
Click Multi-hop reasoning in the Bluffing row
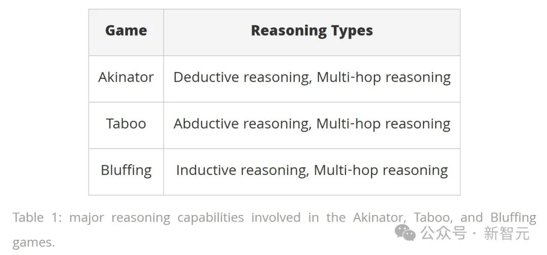pos(381,170)
